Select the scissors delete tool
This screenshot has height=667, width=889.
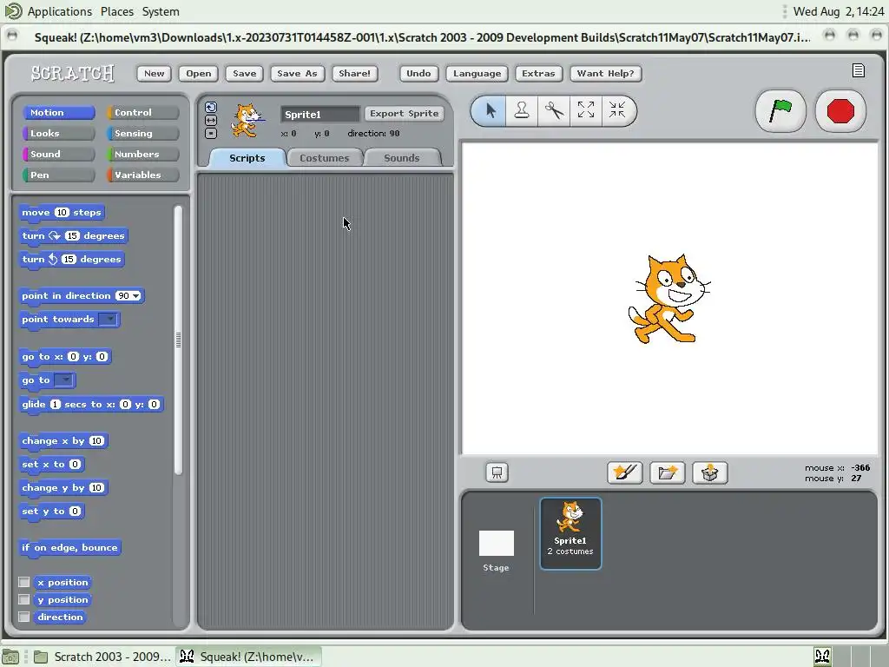pyautogui.click(x=553, y=110)
